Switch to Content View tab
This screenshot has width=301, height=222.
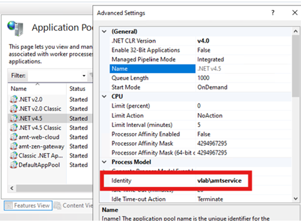click(73, 205)
